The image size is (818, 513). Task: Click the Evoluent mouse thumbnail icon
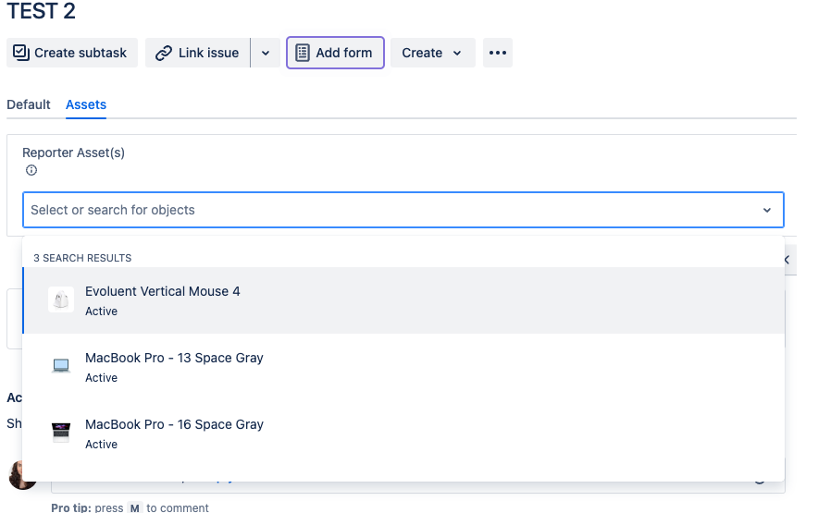tap(61, 299)
